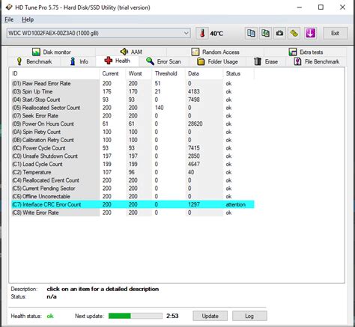This screenshot has height=327, width=355.
Task: Close the HD Tune Pro window
Action: click(x=342, y=7)
